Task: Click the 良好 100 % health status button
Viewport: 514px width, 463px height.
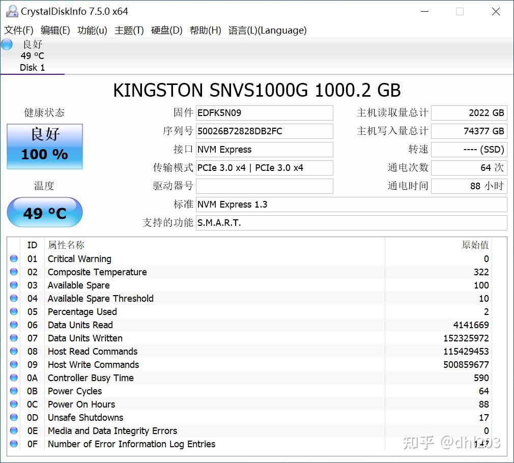Action: (45, 147)
